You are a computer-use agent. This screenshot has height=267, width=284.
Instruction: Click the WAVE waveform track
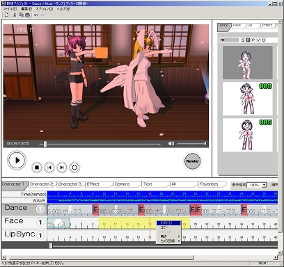(162, 200)
